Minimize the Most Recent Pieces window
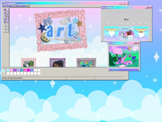This screenshot has width=162, height=122. tap(134, 43)
